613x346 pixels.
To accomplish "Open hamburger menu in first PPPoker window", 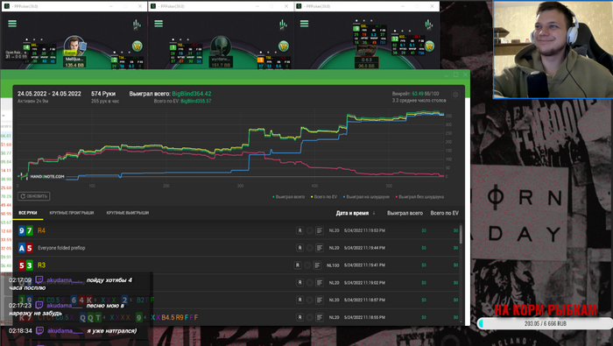I will click(12, 24).
